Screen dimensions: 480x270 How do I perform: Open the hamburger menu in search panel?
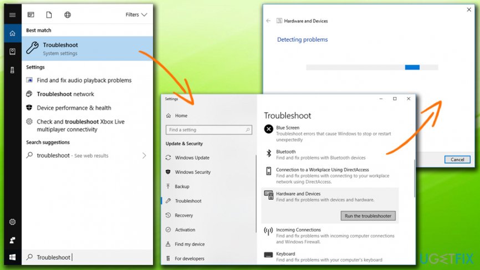coord(13,15)
